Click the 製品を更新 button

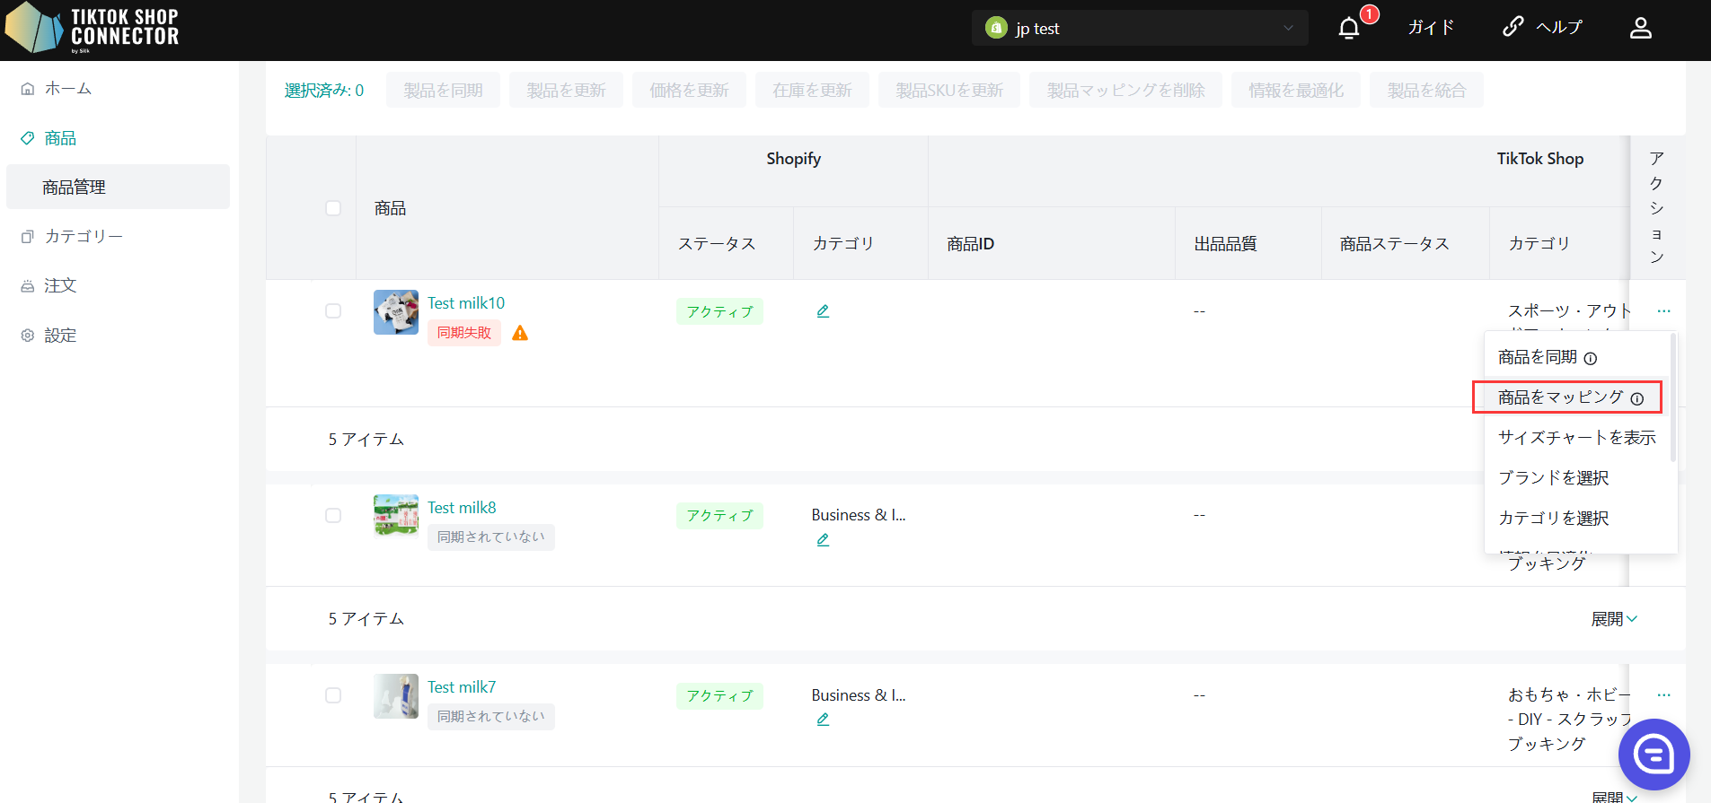[x=566, y=90]
